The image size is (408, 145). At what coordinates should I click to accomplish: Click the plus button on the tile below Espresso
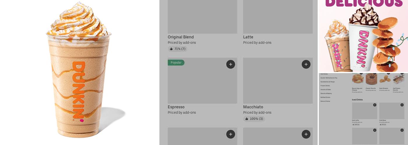[x=231, y=134]
